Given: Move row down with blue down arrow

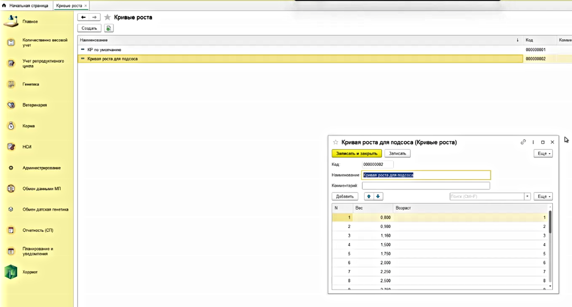Looking at the screenshot, I should pos(378,197).
